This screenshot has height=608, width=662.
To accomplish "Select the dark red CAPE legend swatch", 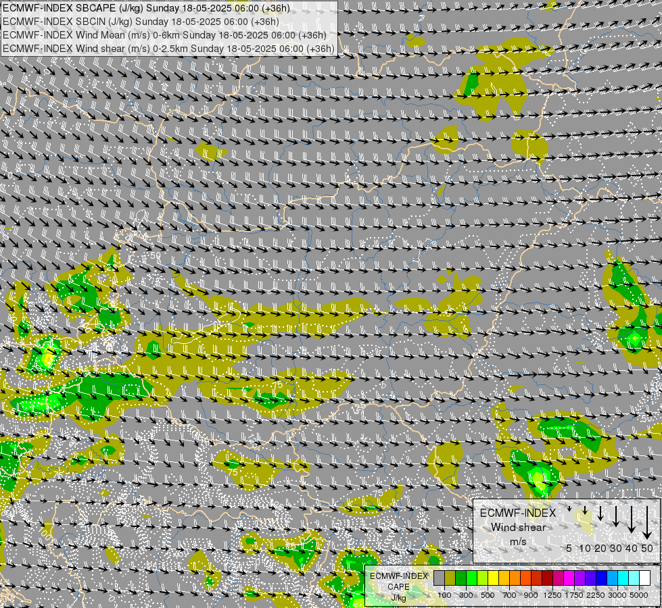I will (548, 578).
